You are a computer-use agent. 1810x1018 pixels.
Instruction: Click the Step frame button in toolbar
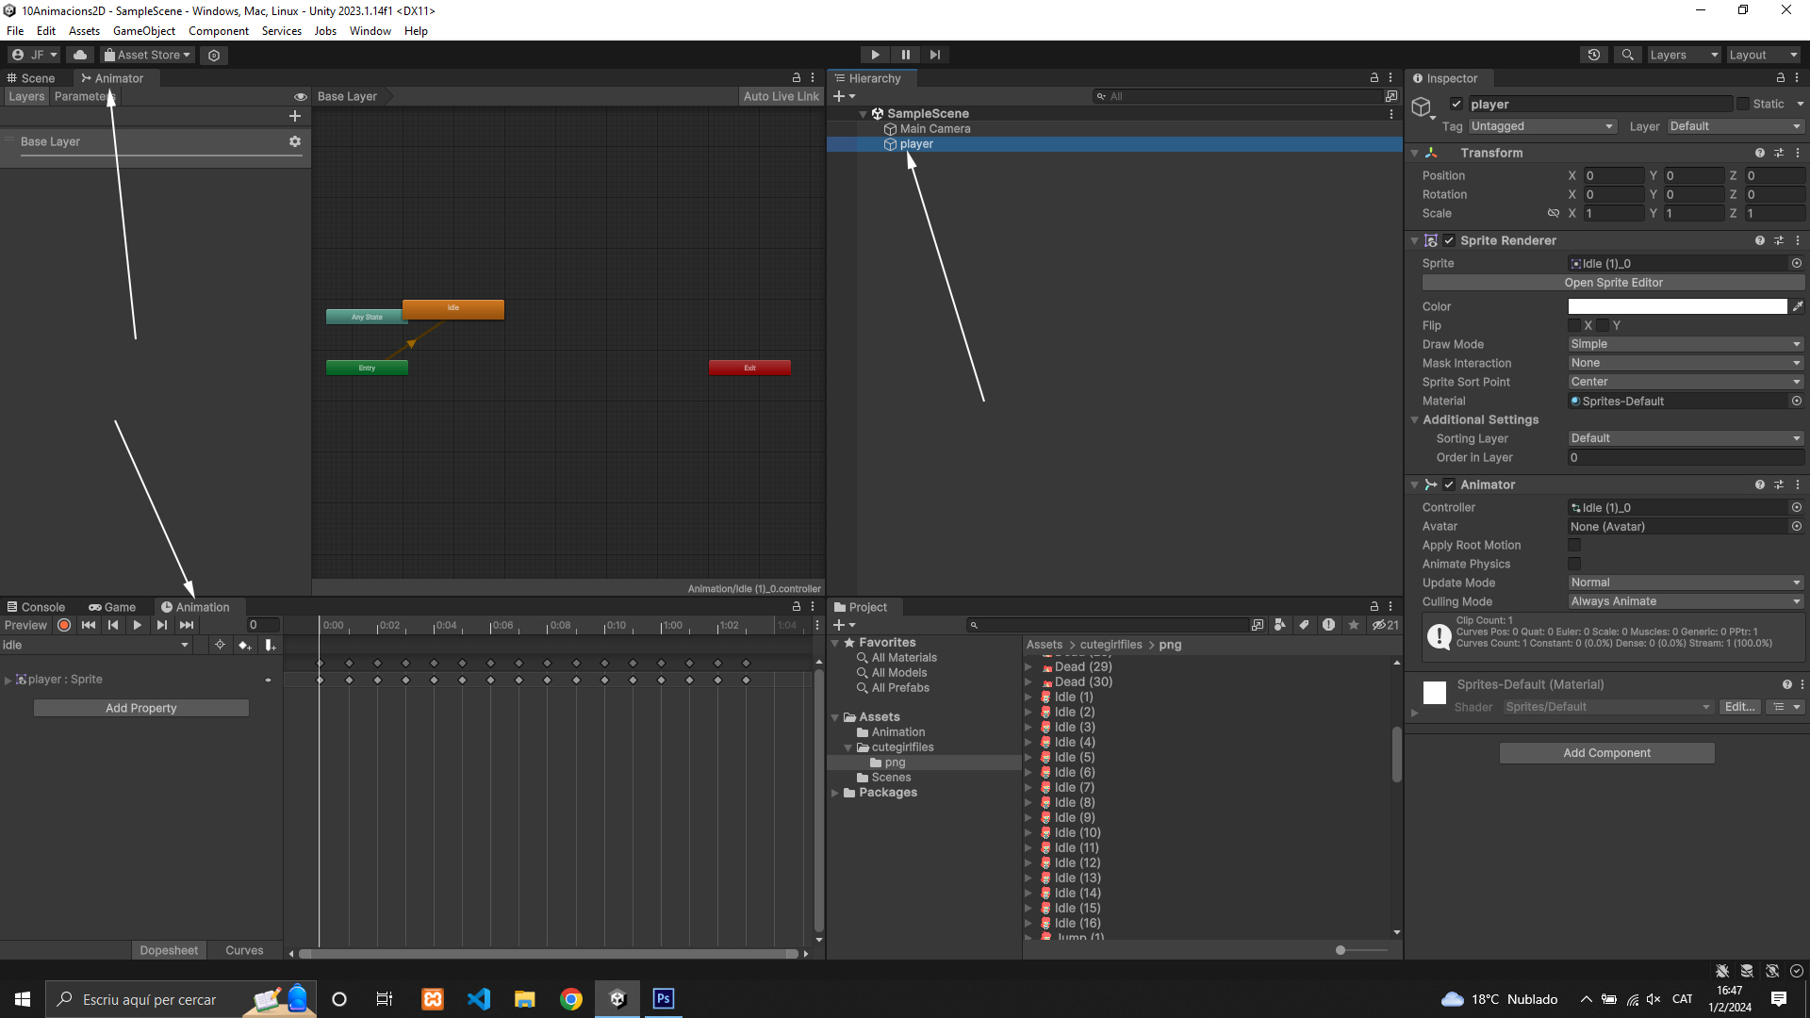[934, 55]
